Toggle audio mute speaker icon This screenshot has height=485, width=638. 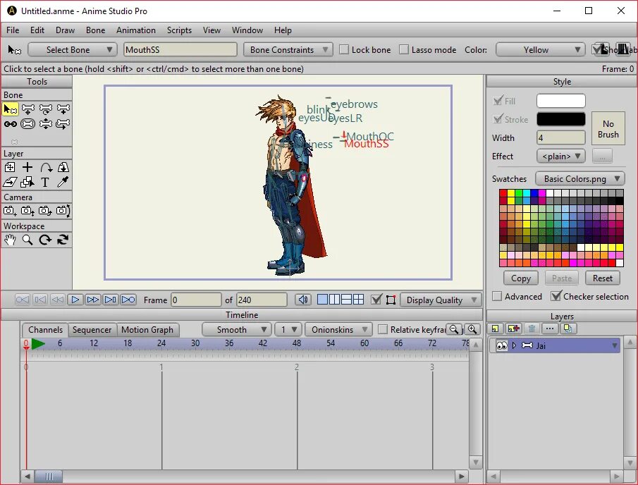coord(303,300)
